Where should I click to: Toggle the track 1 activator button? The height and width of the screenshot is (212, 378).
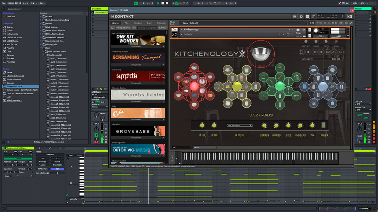pyautogui.click(x=96, y=135)
